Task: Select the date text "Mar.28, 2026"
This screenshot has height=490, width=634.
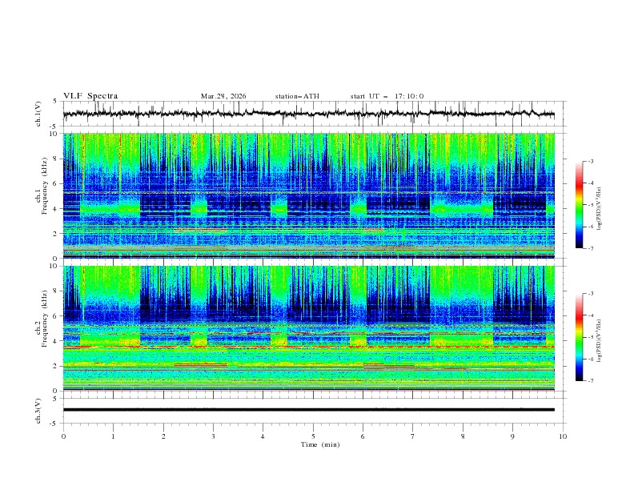Action: click(x=223, y=96)
